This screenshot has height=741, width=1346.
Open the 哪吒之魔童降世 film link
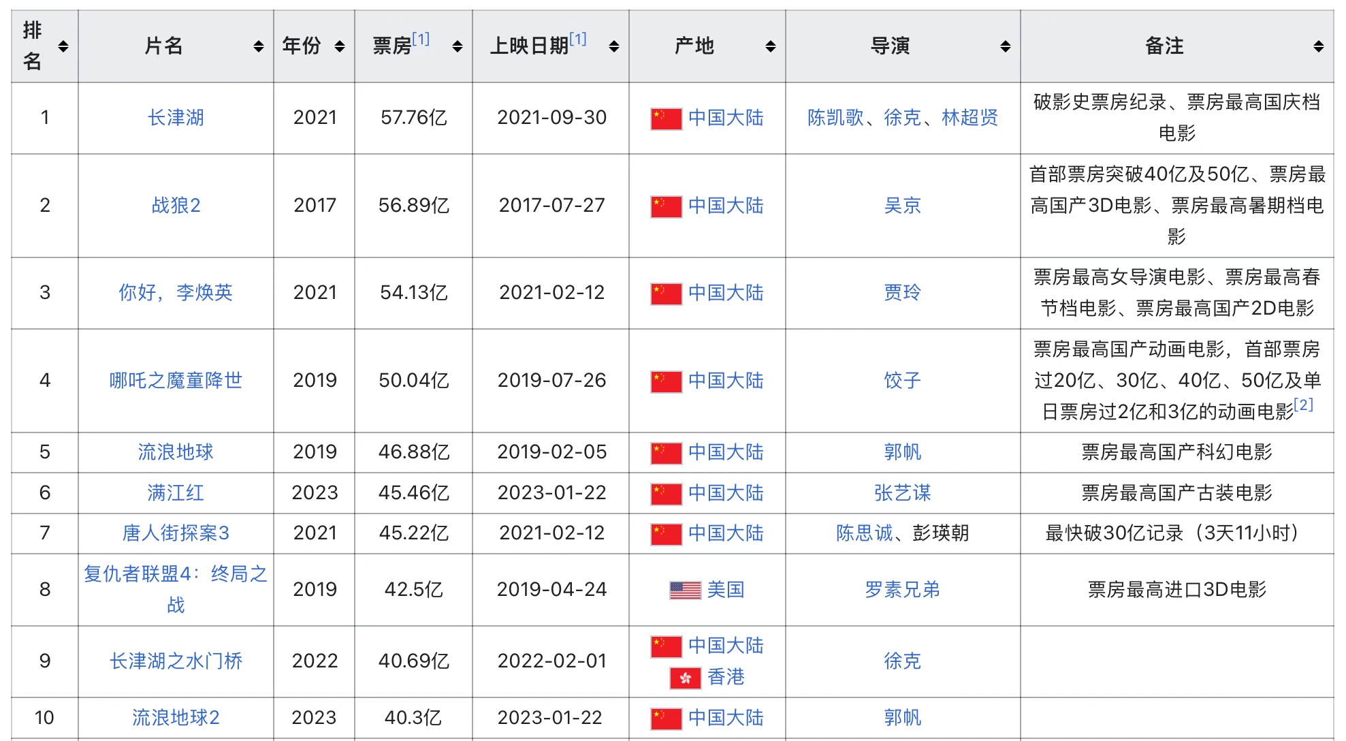click(176, 380)
